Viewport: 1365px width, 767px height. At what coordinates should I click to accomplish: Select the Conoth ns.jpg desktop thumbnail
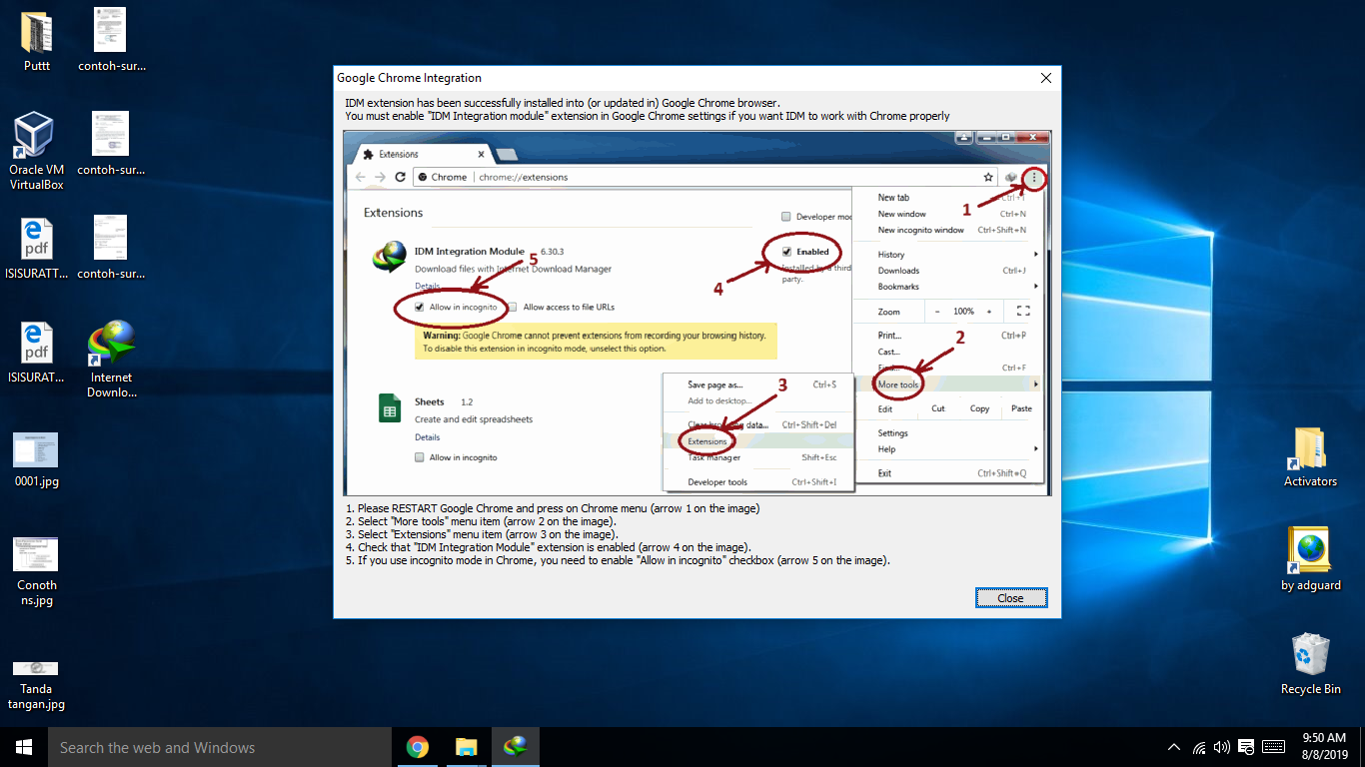tap(37, 572)
